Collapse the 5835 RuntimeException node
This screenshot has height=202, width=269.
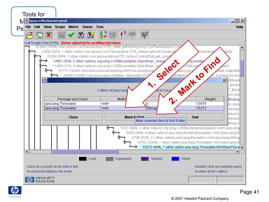point(113,132)
